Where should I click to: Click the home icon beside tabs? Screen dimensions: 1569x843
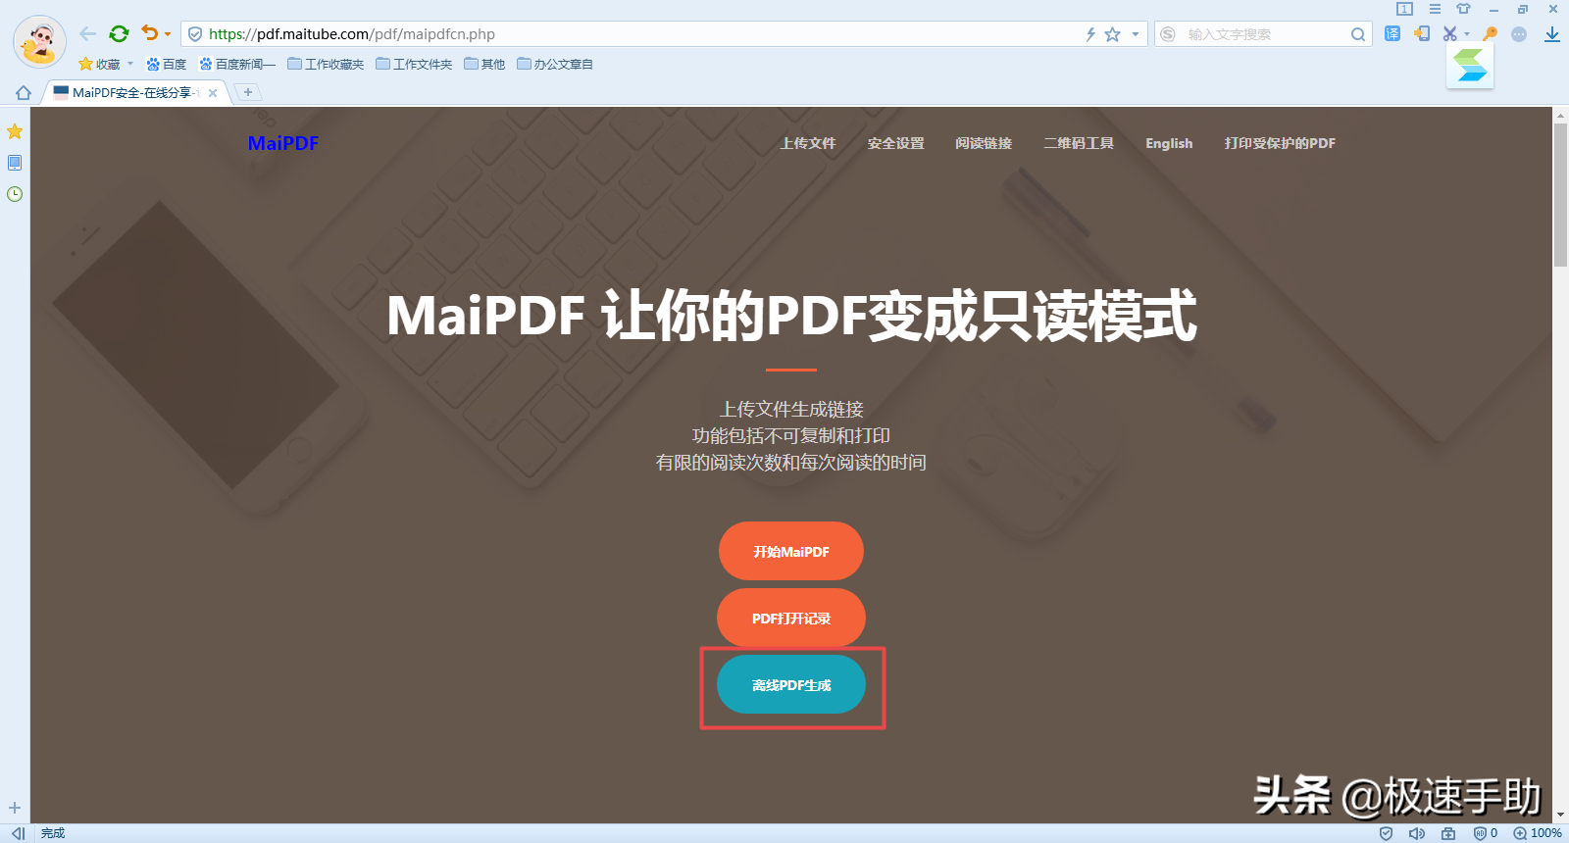(x=24, y=92)
